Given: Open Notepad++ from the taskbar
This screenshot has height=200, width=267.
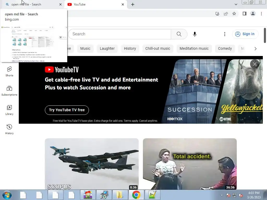Looking at the screenshot, I should 152,195.
